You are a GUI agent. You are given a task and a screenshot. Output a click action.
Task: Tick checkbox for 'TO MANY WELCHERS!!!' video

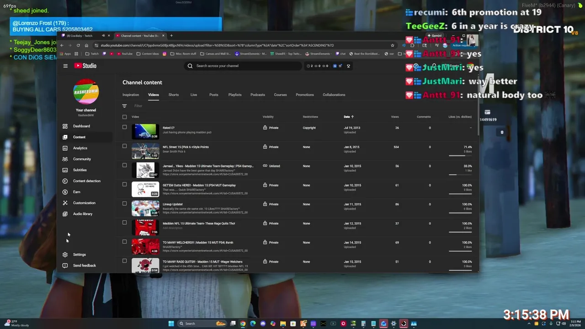(124, 242)
